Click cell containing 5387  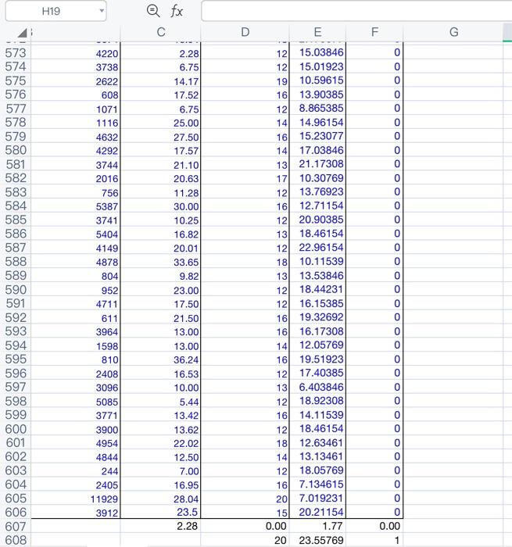[76, 206]
